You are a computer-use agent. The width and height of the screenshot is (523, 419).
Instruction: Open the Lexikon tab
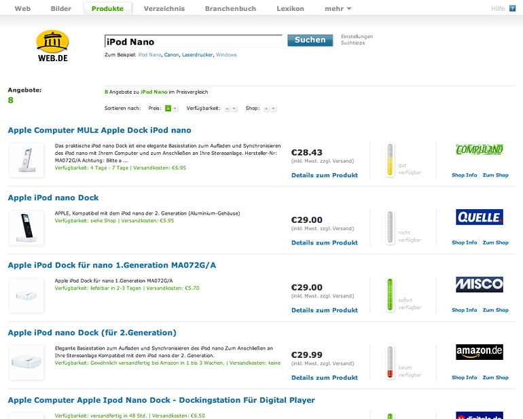290,9
